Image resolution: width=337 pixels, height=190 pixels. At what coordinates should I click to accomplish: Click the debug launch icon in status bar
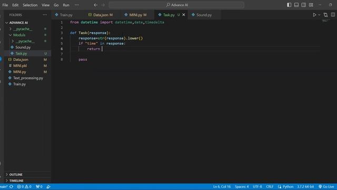click(x=48, y=187)
